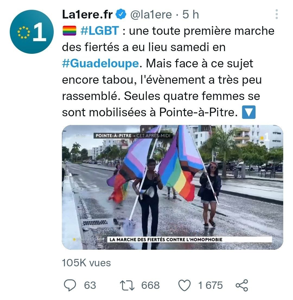293x300 pixels.
Task: Open the La1ere.fr profile avatar
Action: 32,32
